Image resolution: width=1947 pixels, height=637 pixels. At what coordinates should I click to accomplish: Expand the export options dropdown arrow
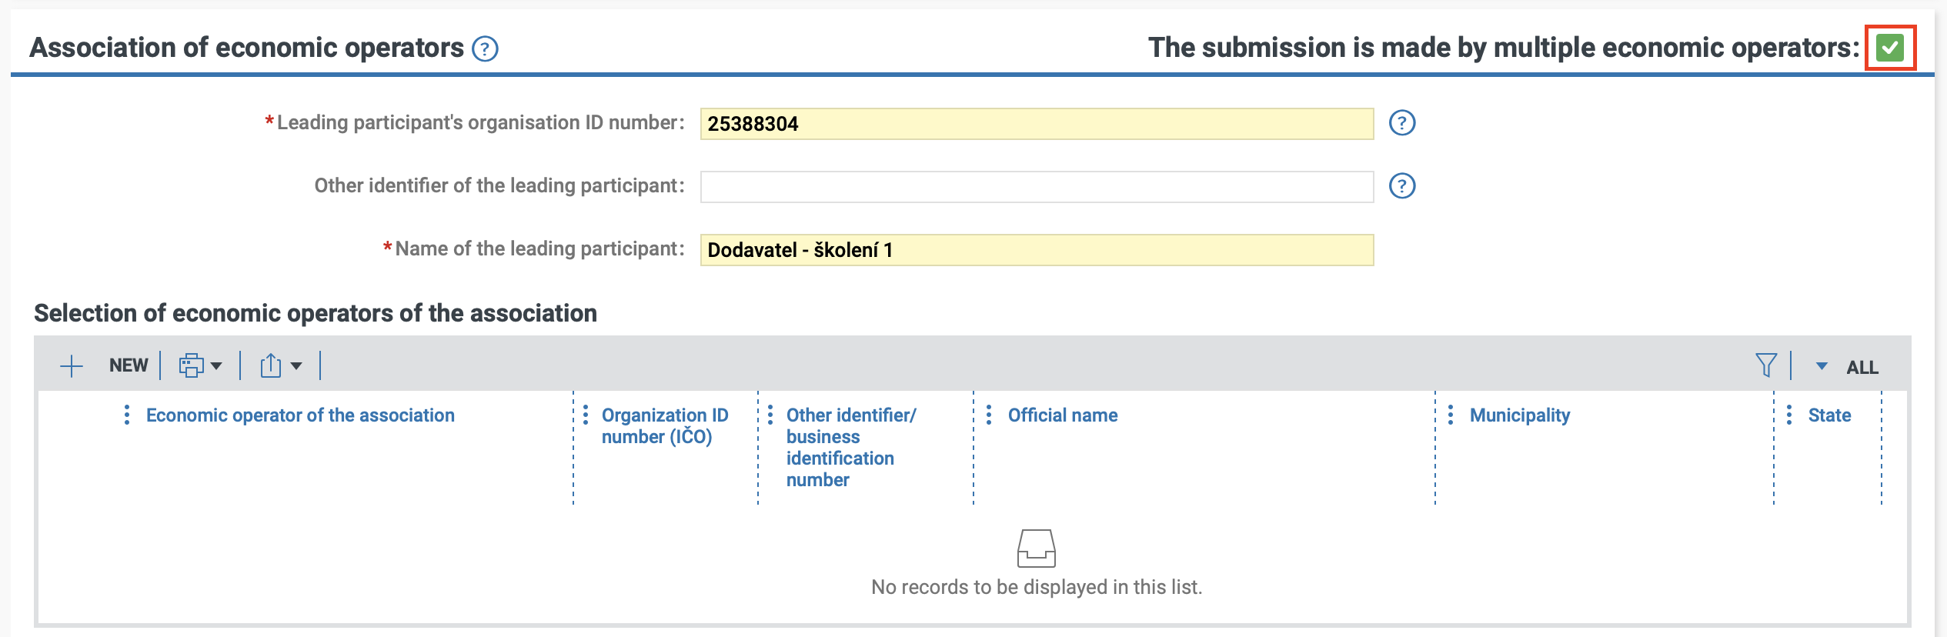(x=296, y=366)
